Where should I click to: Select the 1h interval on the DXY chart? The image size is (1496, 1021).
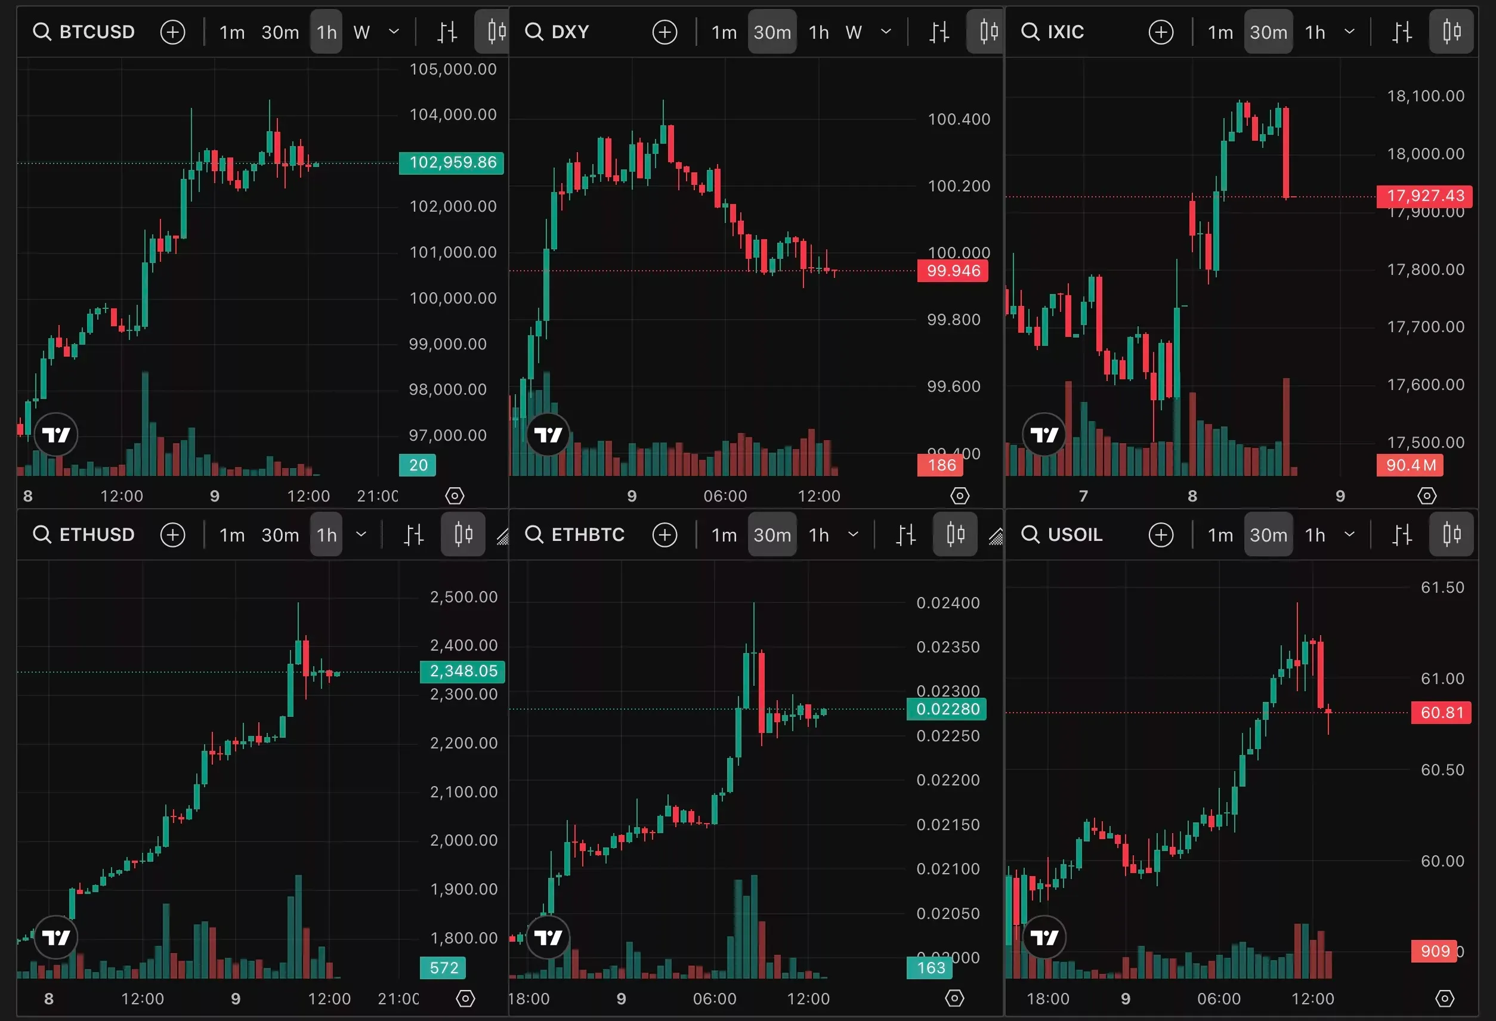click(819, 32)
